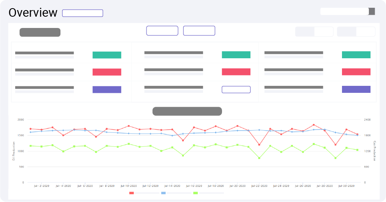386x202 pixels.
Task: Select the shaded half of the right segmented toggle
Action: point(347,32)
